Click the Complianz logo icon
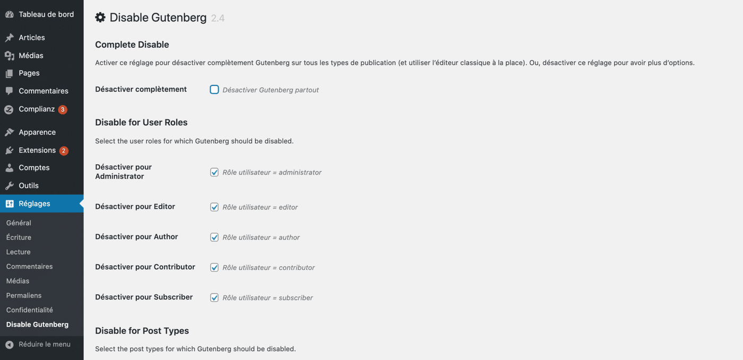This screenshot has height=360, width=743. pyautogui.click(x=9, y=109)
